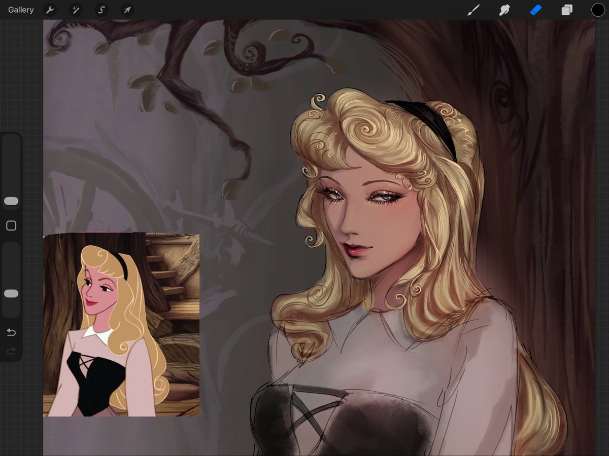Open the active color picker circle
This screenshot has width=609, height=456.
coord(598,10)
